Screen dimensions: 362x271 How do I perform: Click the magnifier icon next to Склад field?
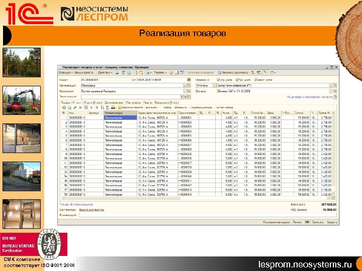tap(335, 85)
